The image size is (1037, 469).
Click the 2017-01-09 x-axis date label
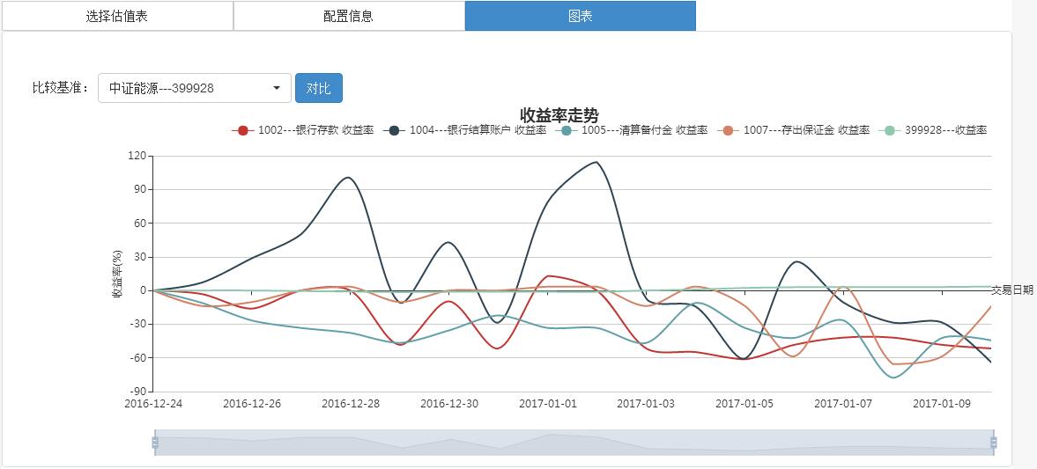942,404
